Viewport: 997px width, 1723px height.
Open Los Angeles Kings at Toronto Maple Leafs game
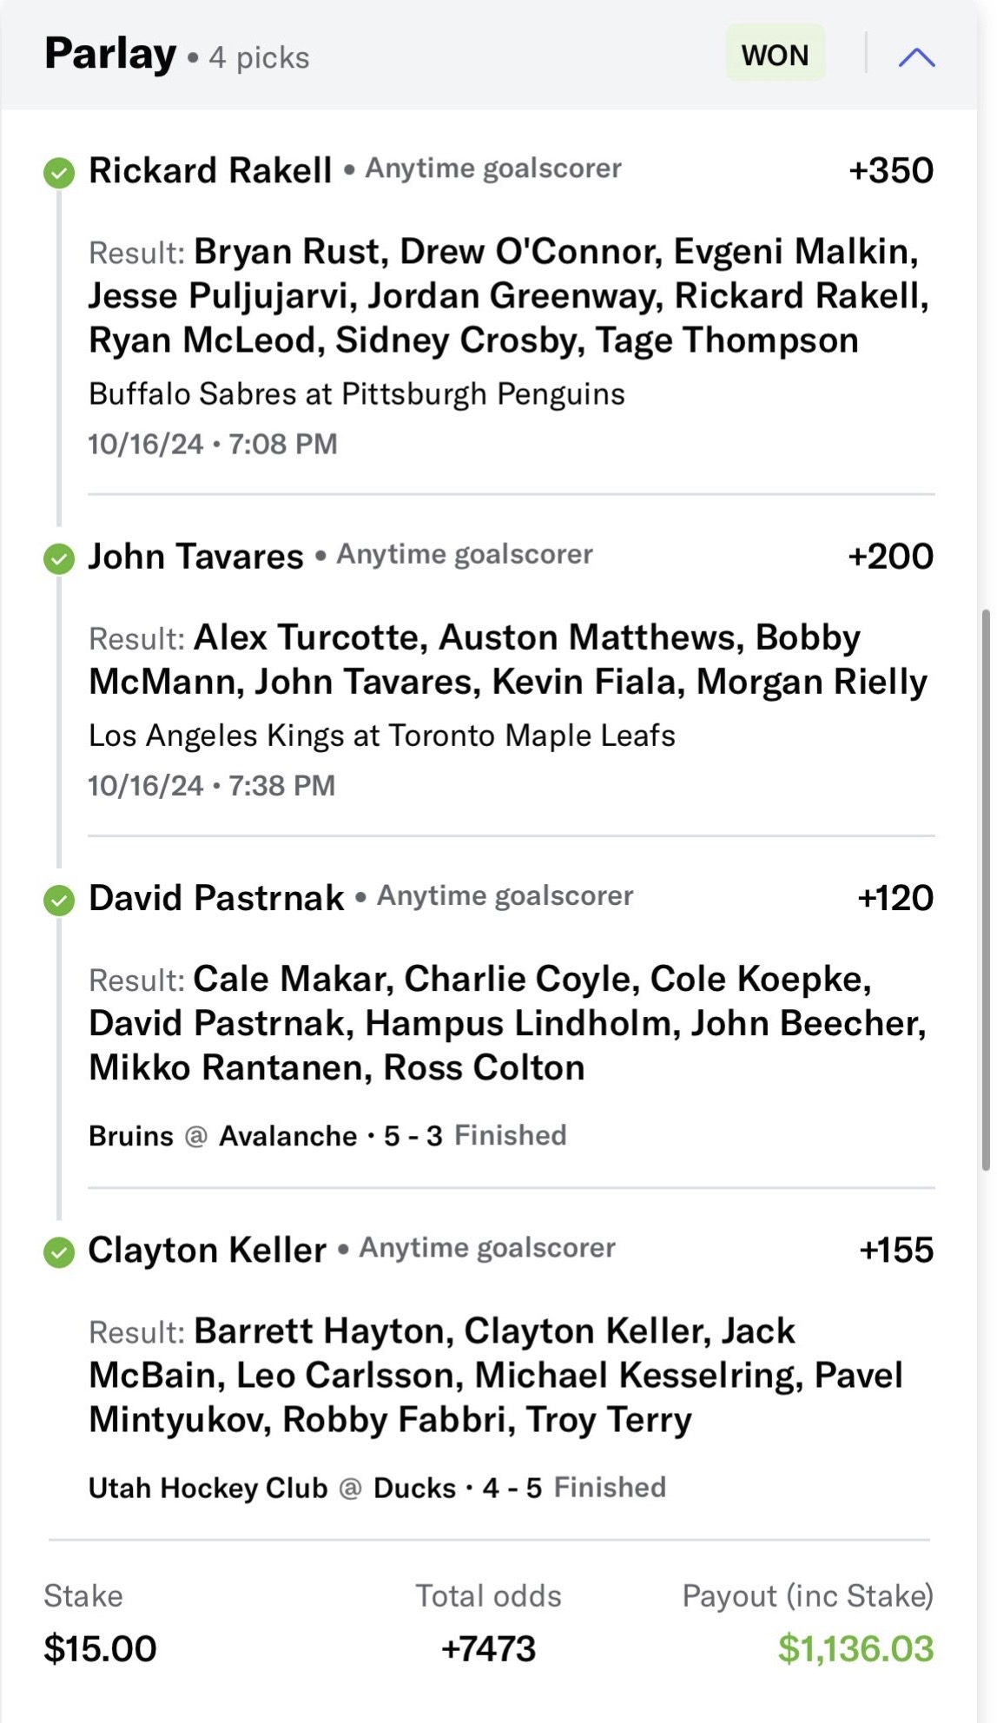pos(382,736)
